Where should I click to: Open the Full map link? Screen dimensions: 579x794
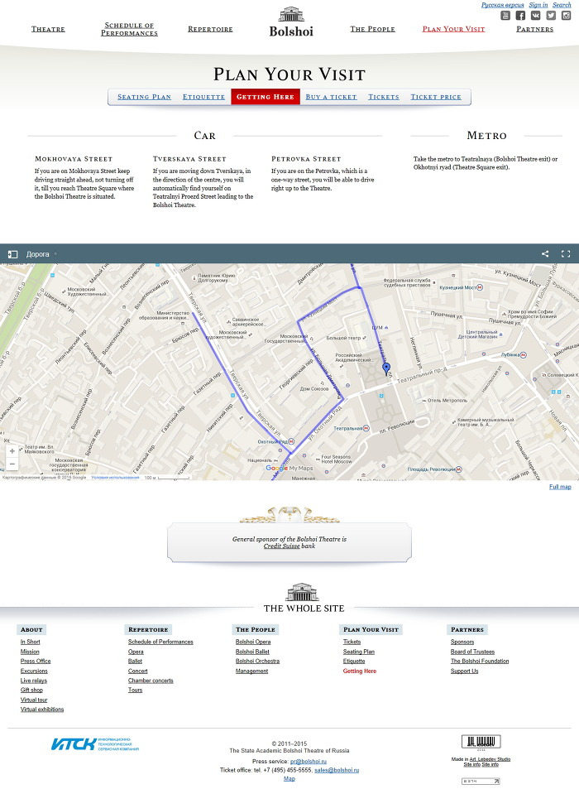click(560, 487)
